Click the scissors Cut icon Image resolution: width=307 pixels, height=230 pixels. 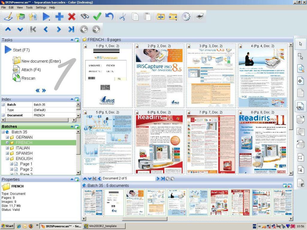[x=122, y=17]
